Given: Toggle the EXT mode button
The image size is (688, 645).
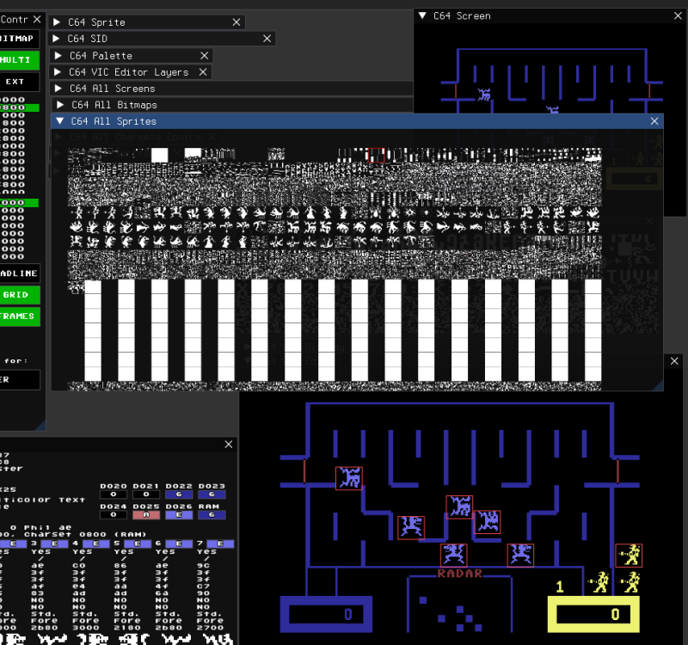Looking at the screenshot, I should pos(19,82).
